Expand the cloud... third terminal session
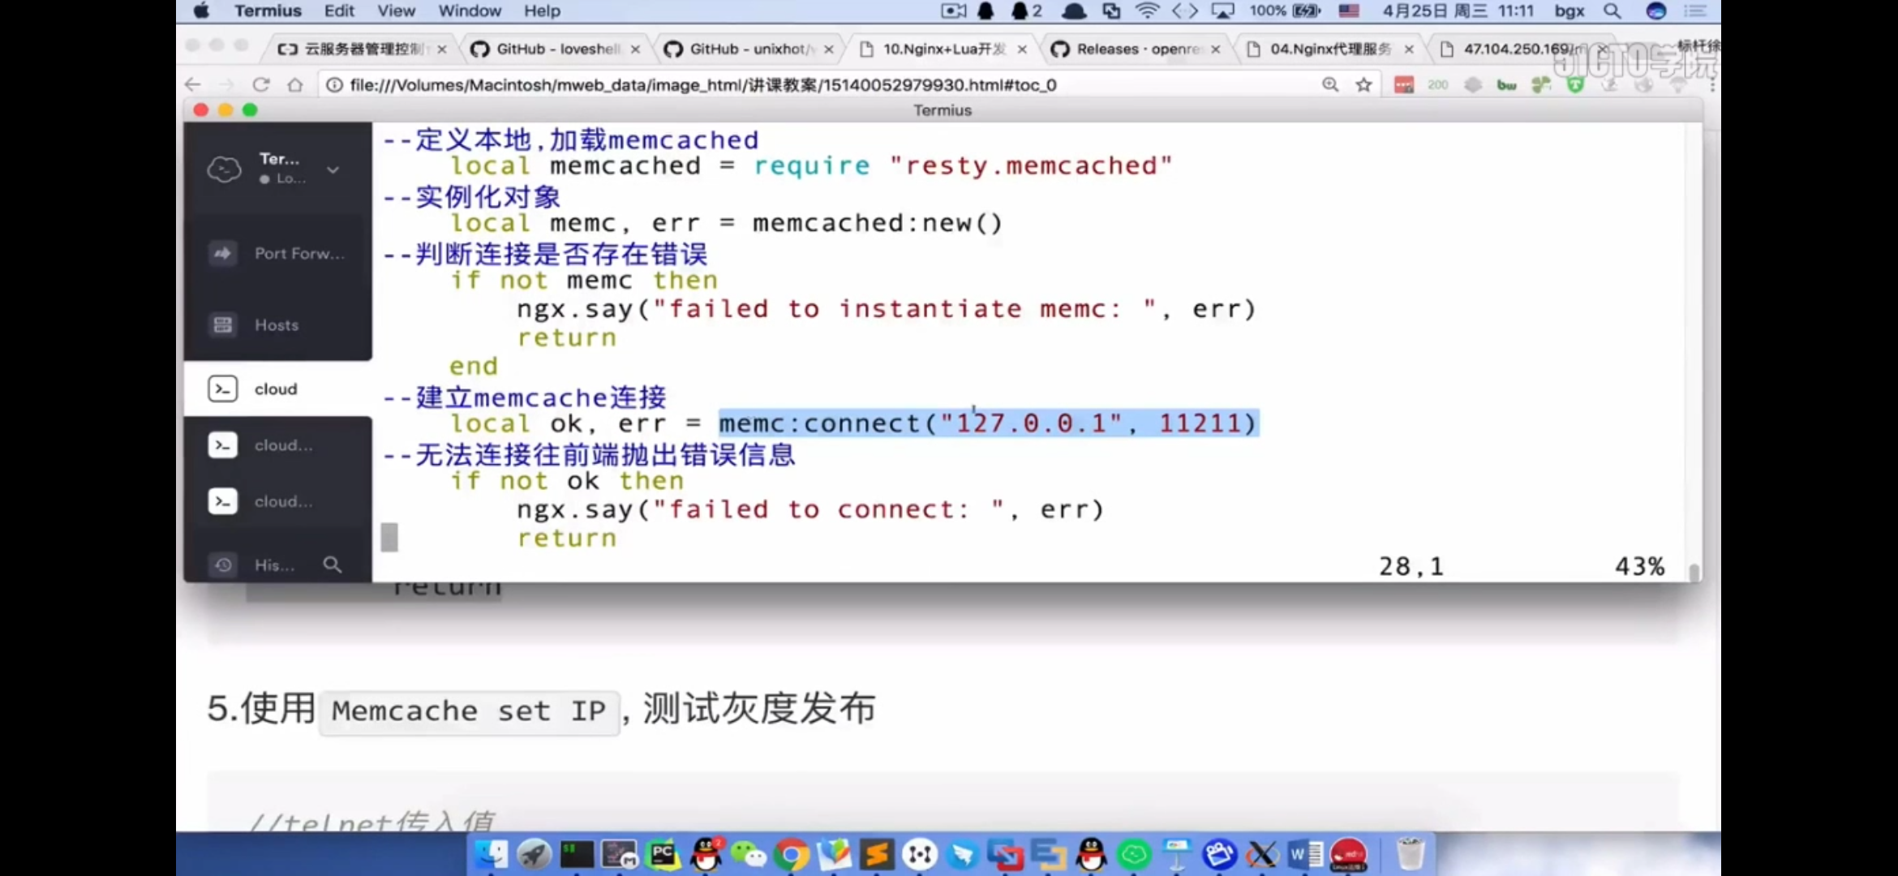This screenshot has width=1898, height=876. point(283,502)
